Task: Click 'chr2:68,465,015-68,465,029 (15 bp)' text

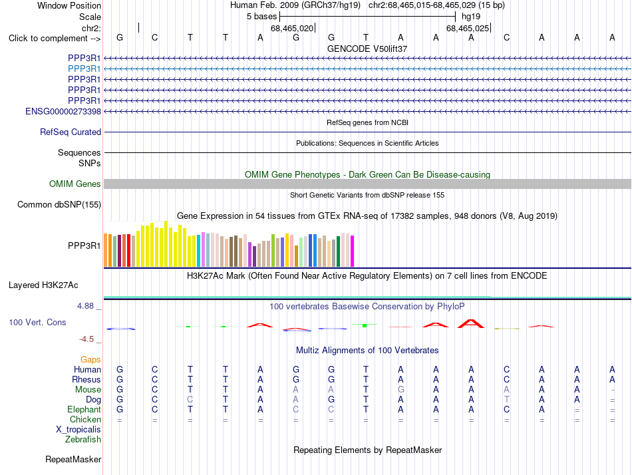Action: (436, 5)
